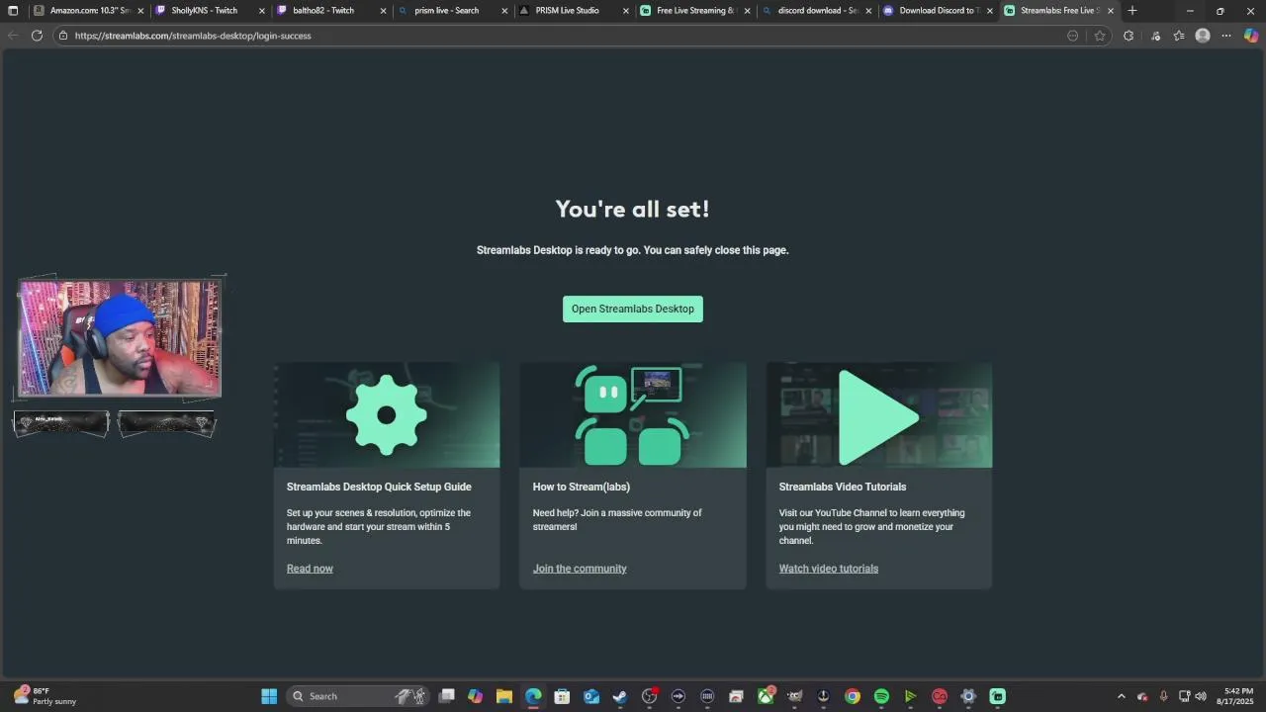
Task: Click the microphone tray icon
Action: pyautogui.click(x=1163, y=696)
